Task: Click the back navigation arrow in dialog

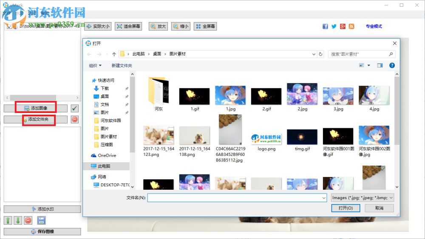Action: (x=89, y=54)
